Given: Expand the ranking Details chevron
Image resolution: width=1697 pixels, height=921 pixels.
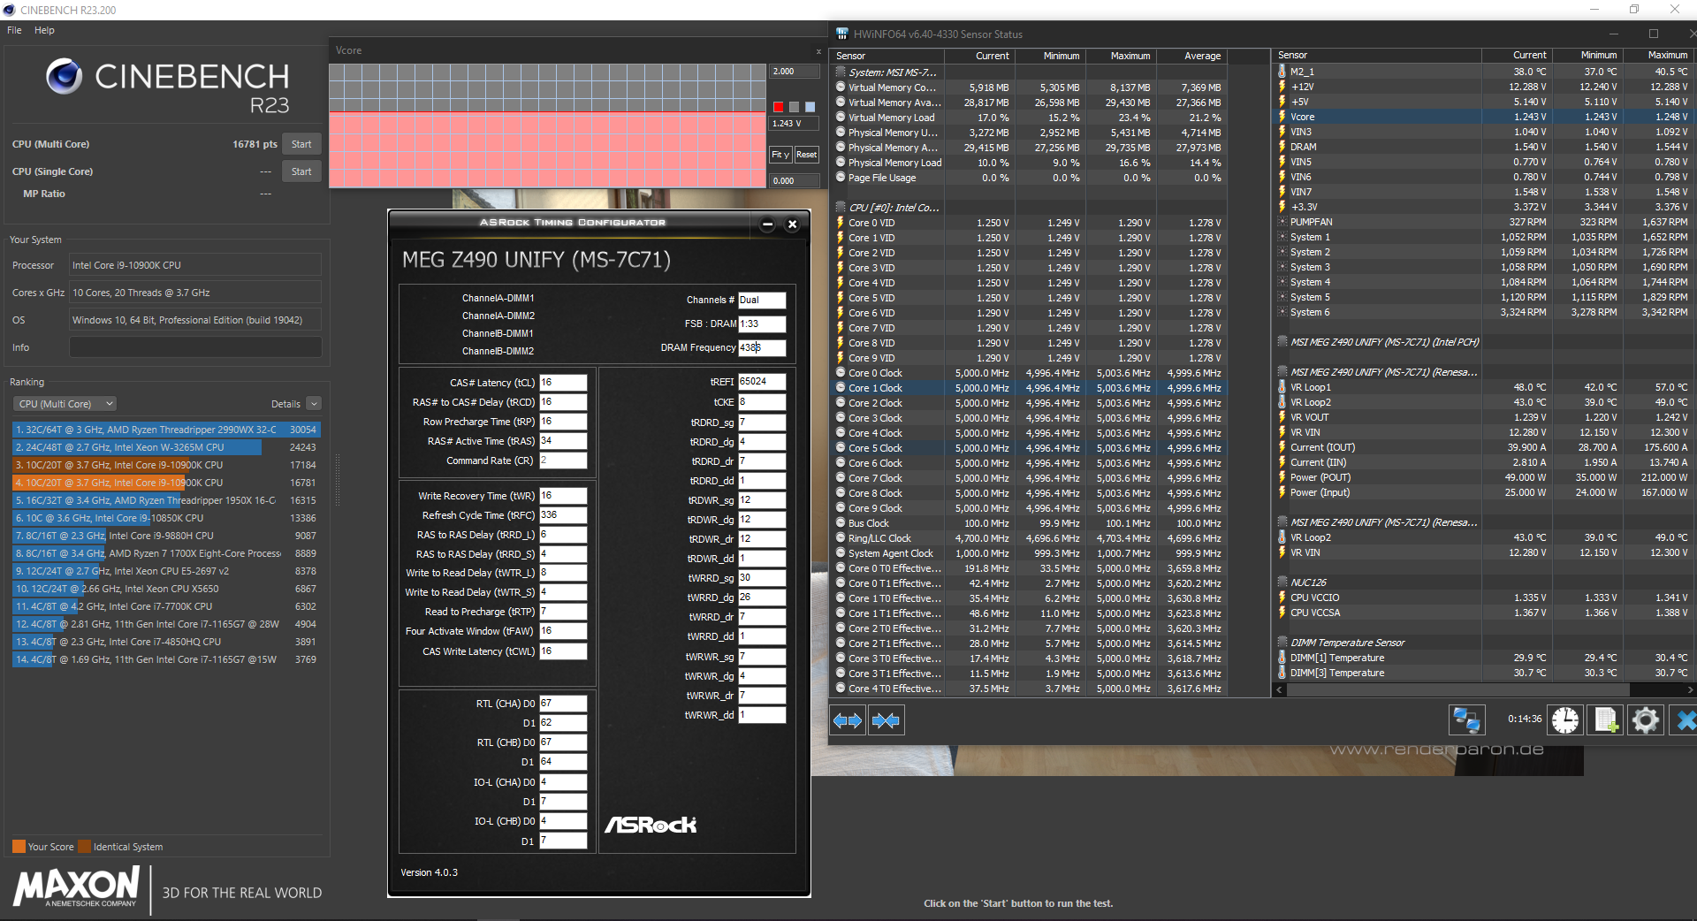Looking at the screenshot, I should (x=314, y=404).
